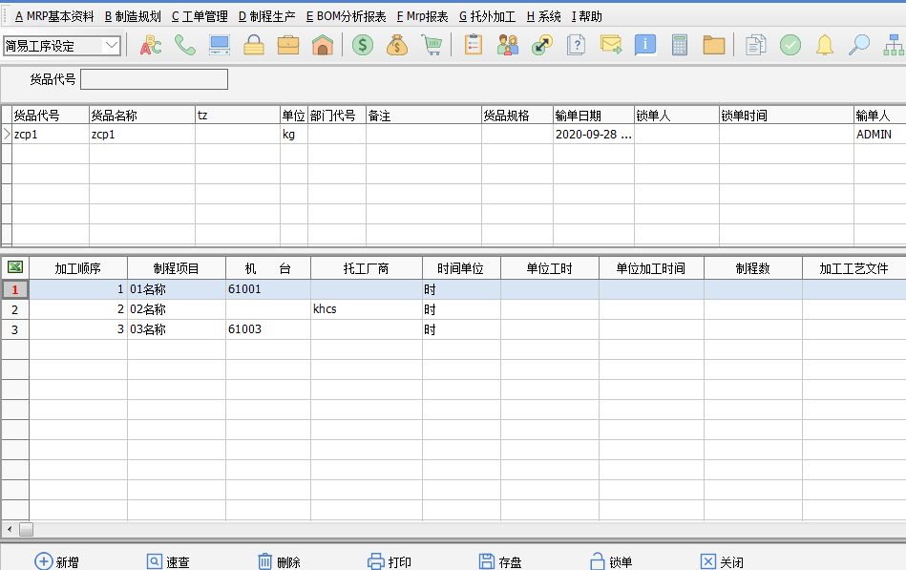Screen dimensions: 906x570
Task: Open the B 制造规划 menu
Action: (133, 17)
